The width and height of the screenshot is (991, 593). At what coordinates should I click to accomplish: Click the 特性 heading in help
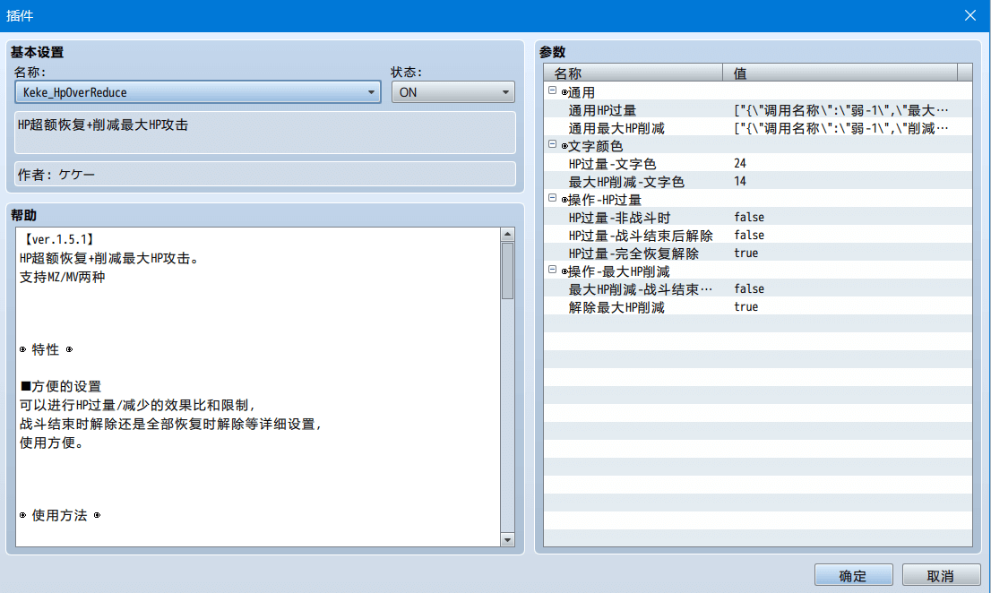click(x=46, y=349)
